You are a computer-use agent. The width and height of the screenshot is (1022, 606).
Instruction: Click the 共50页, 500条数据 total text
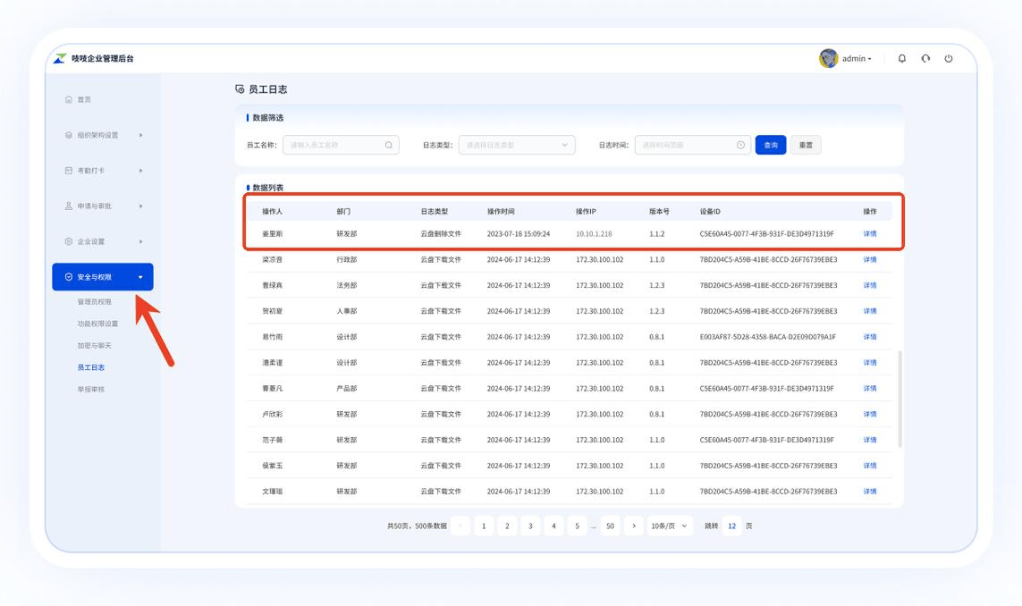[418, 526]
